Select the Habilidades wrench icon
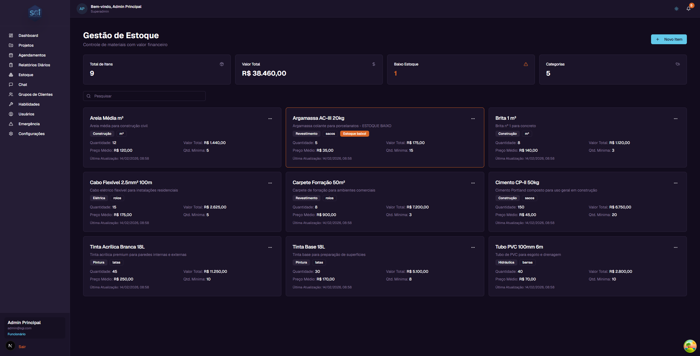700x356 pixels. [11, 104]
